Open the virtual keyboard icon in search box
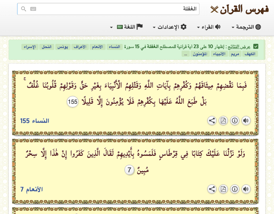274x214 pixels. [33, 9]
